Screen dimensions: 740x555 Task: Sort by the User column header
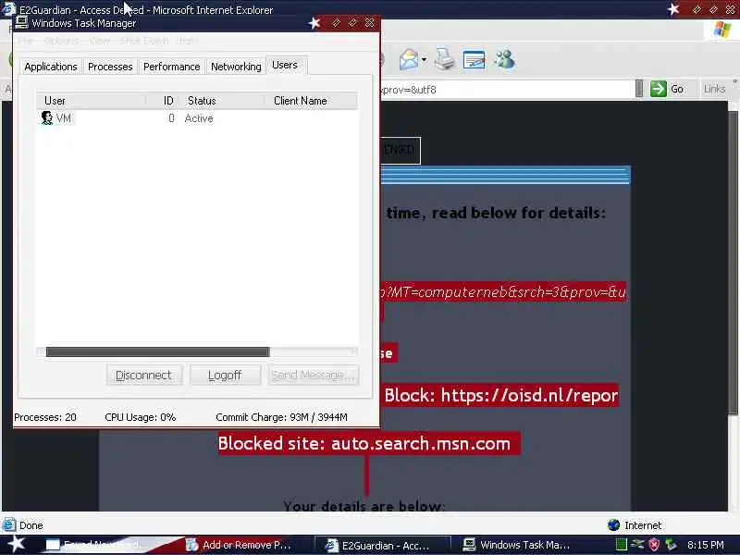coord(92,101)
